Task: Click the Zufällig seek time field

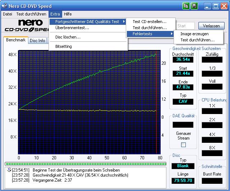Action: (212, 60)
